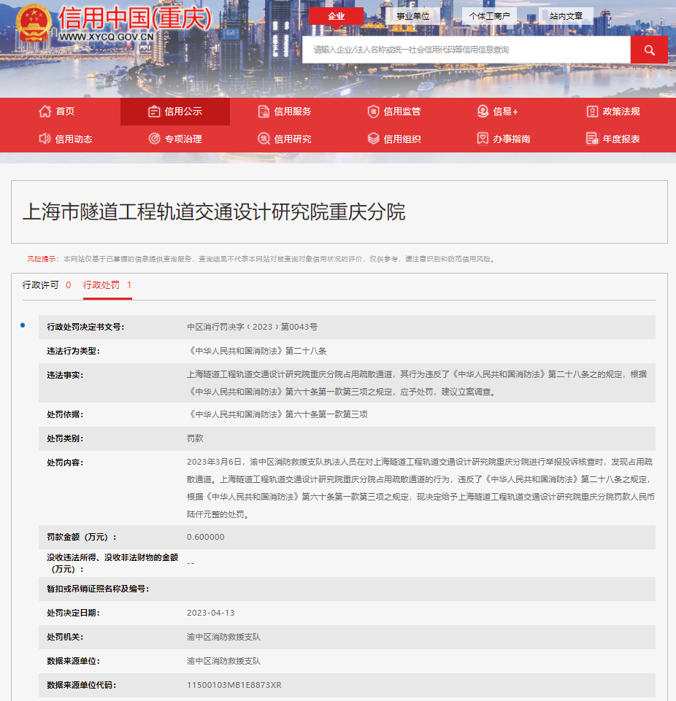Switch to the 行政处罚 tab
This screenshot has width=676, height=701.
click(101, 284)
